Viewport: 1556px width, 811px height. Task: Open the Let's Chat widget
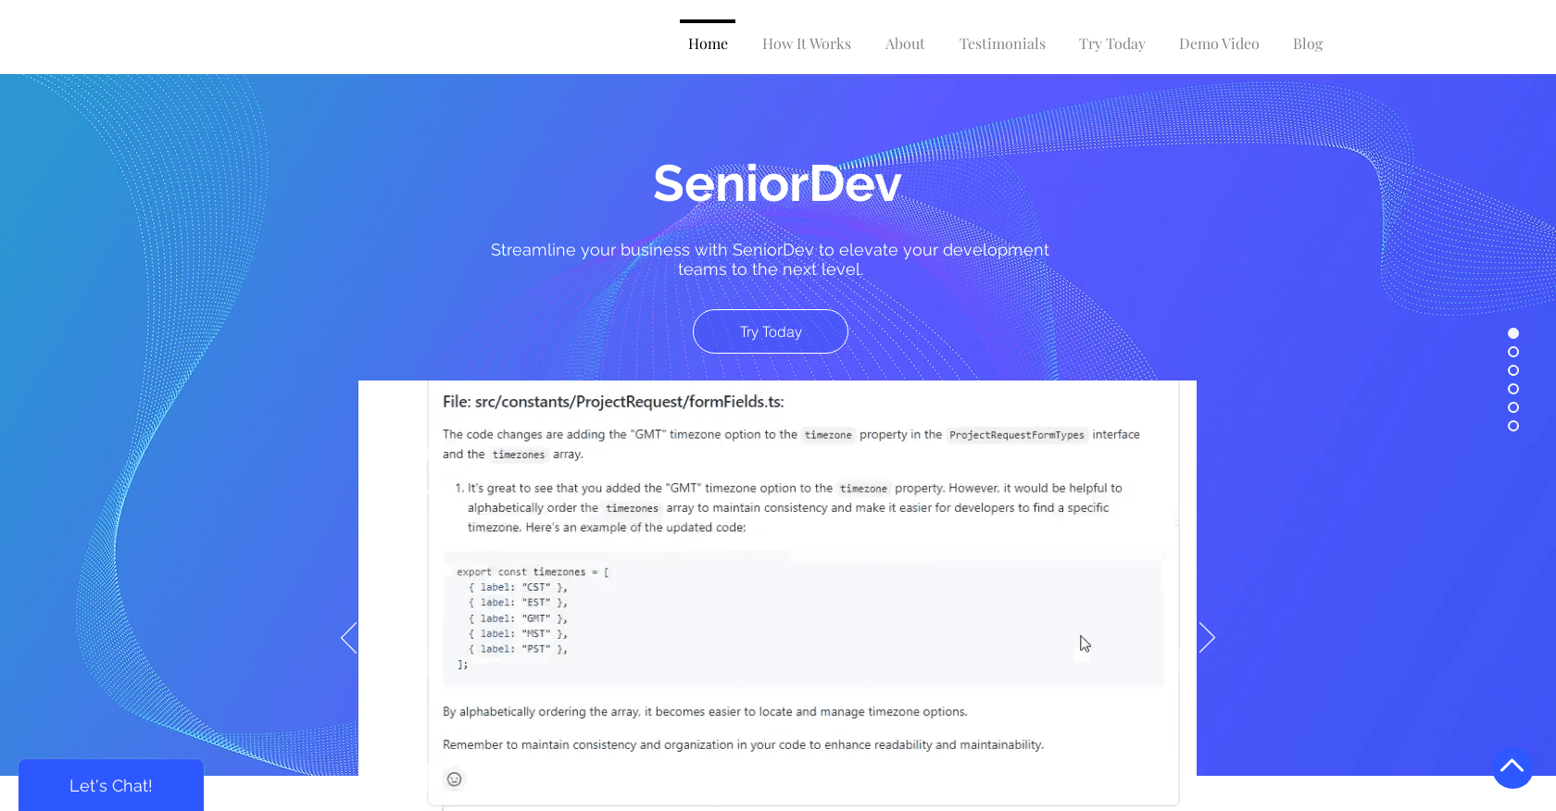[111, 785]
